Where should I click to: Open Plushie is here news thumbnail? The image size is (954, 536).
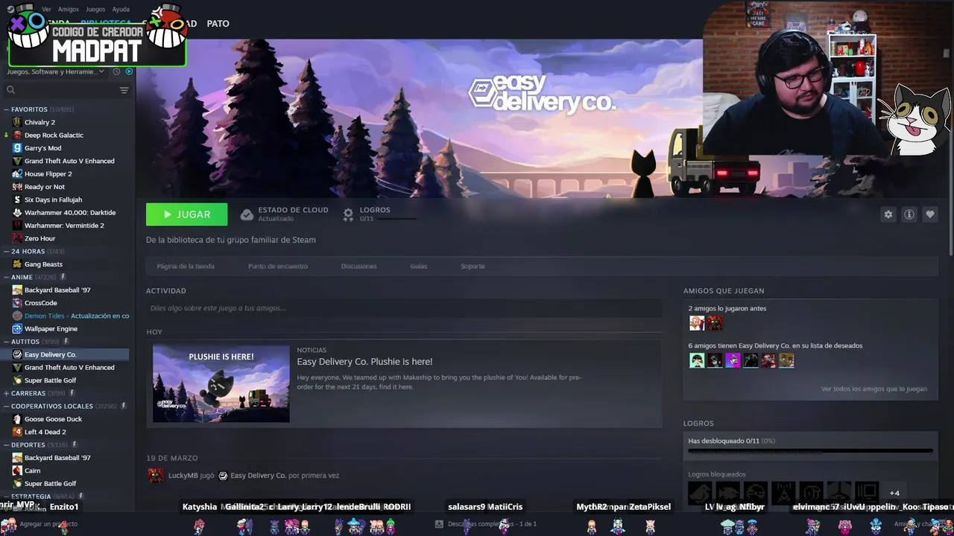point(221,383)
